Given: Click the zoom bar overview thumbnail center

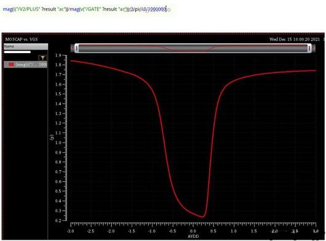Looking at the screenshot, I should point(193,48).
